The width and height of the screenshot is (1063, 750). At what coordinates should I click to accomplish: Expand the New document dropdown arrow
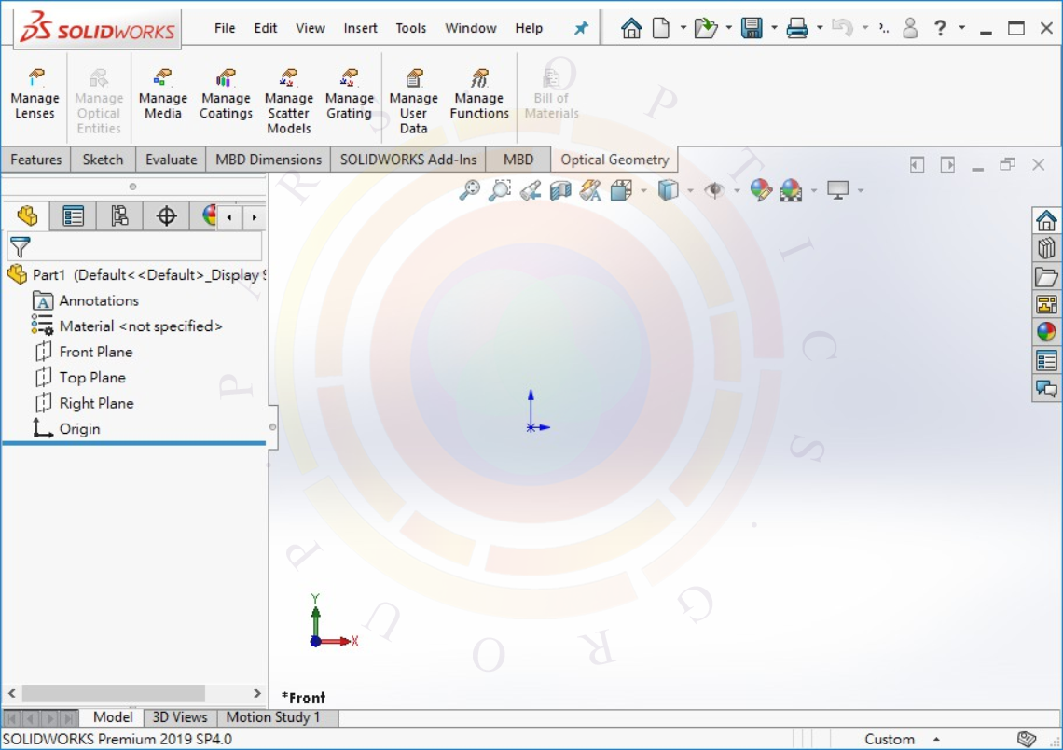click(x=683, y=28)
